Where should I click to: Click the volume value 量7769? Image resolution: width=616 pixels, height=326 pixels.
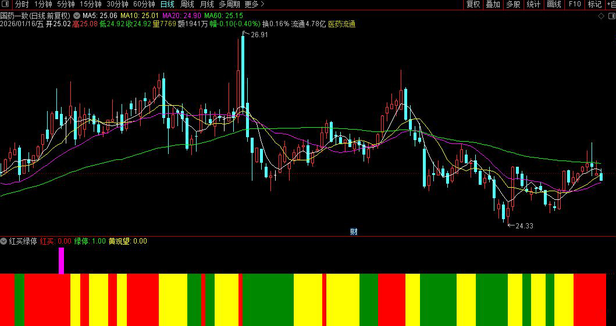[x=164, y=24]
